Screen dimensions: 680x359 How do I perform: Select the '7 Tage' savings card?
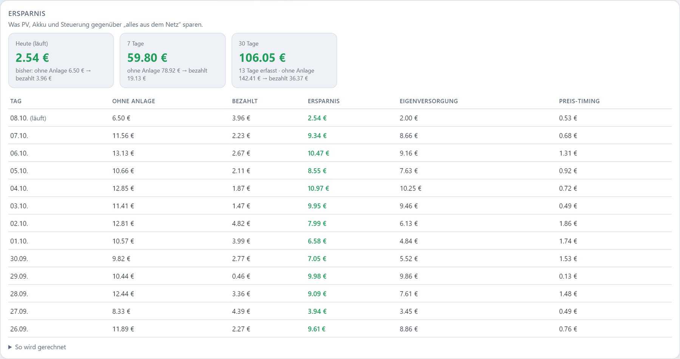[173, 60]
